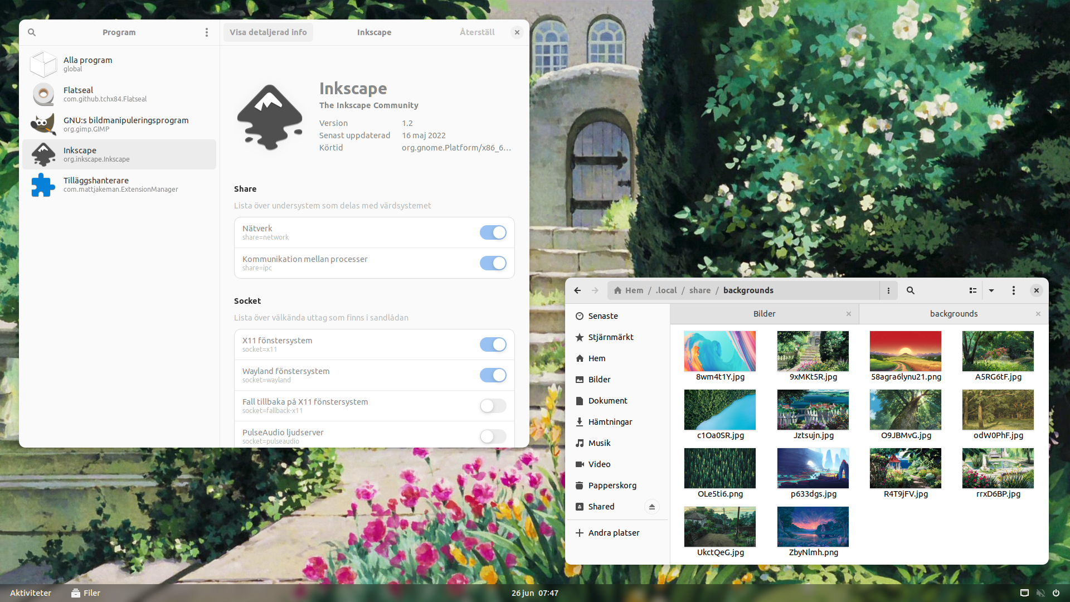Enable the PulseAudio ljud server socket
The image size is (1070, 602).
pyautogui.click(x=493, y=436)
